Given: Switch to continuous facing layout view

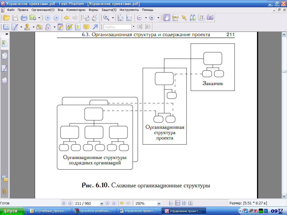Looking at the screenshot, I should click(x=184, y=203).
